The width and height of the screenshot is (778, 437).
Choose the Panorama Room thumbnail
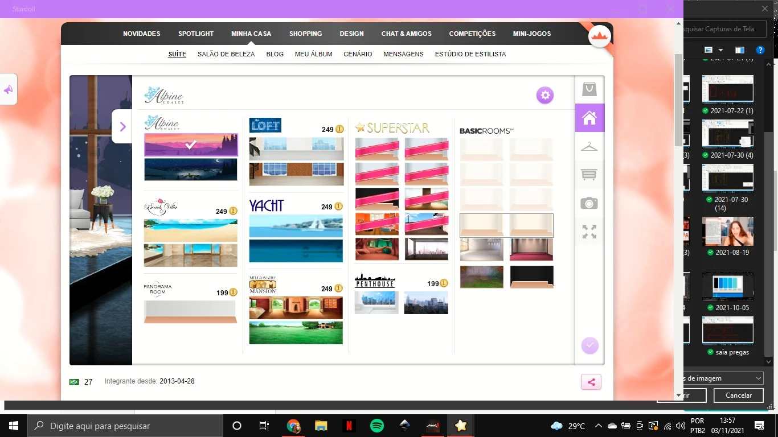191,312
